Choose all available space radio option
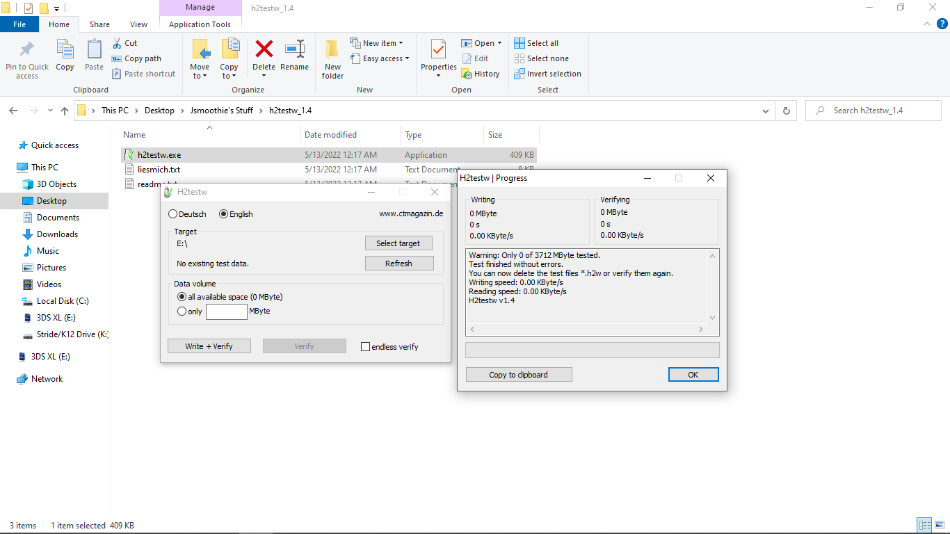This screenshot has height=534, width=950. click(x=182, y=297)
